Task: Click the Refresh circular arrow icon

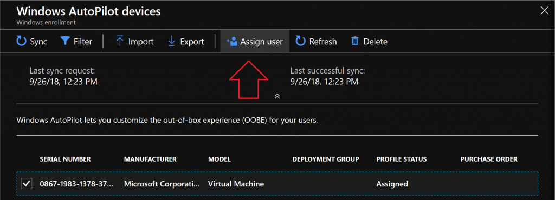Action: [x=300, y=42]
